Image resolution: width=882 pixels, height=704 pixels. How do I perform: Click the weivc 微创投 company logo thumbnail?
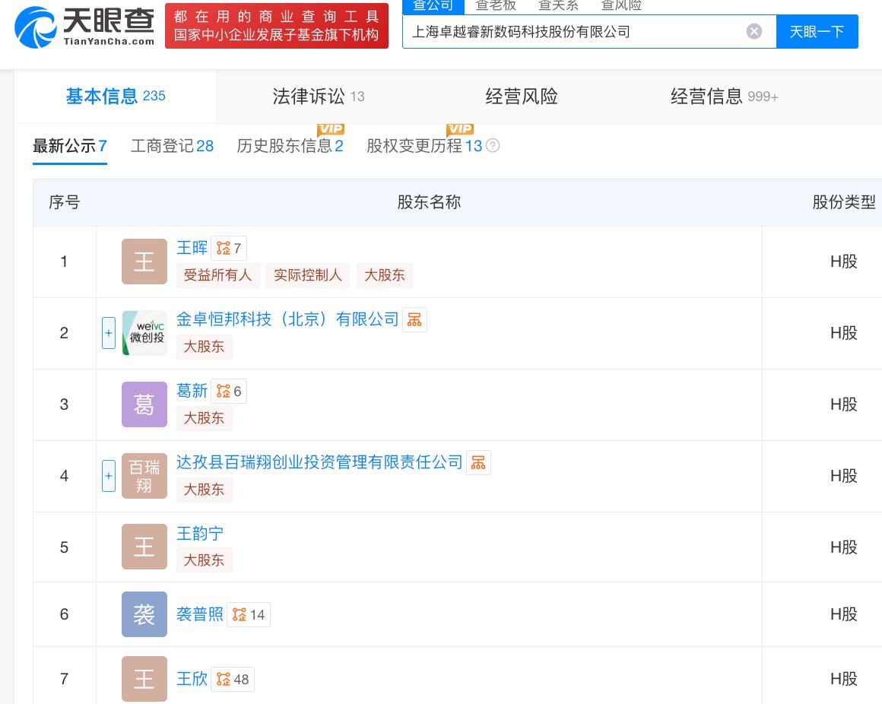(x=144, y=333)
